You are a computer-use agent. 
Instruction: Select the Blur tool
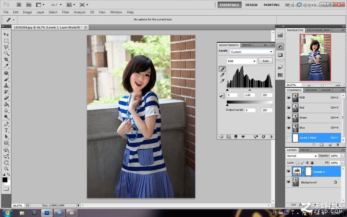(x=6, y=110)
